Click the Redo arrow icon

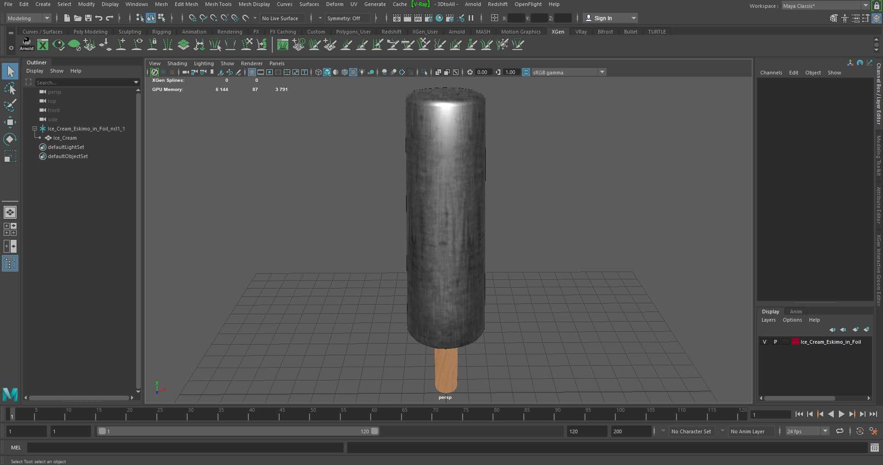coord(109,18)
